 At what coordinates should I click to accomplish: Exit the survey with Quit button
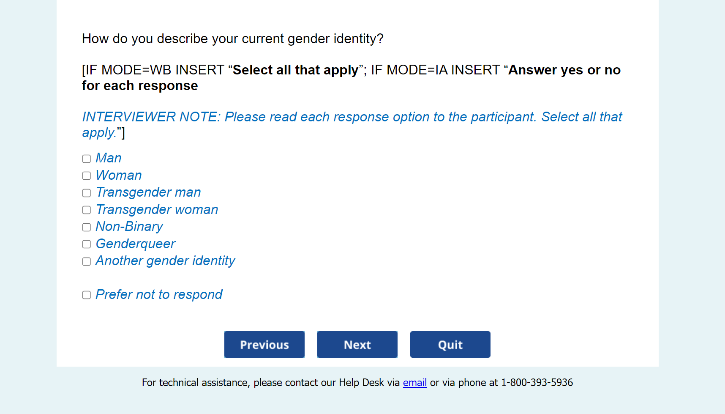[450, 345]
